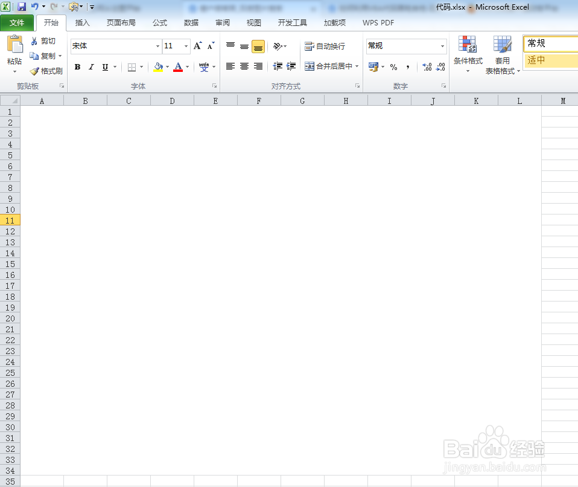
Task: Open the font name dropdown 宋体
Action: 157,46
